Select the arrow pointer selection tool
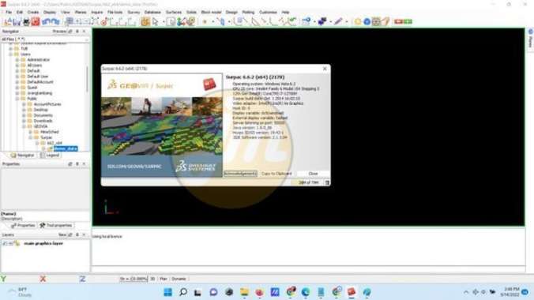 [x=156, y=22]
